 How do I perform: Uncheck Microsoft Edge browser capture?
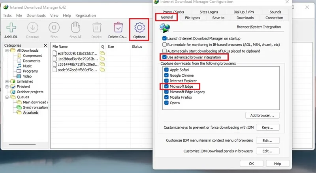click(x=166, y=86)
